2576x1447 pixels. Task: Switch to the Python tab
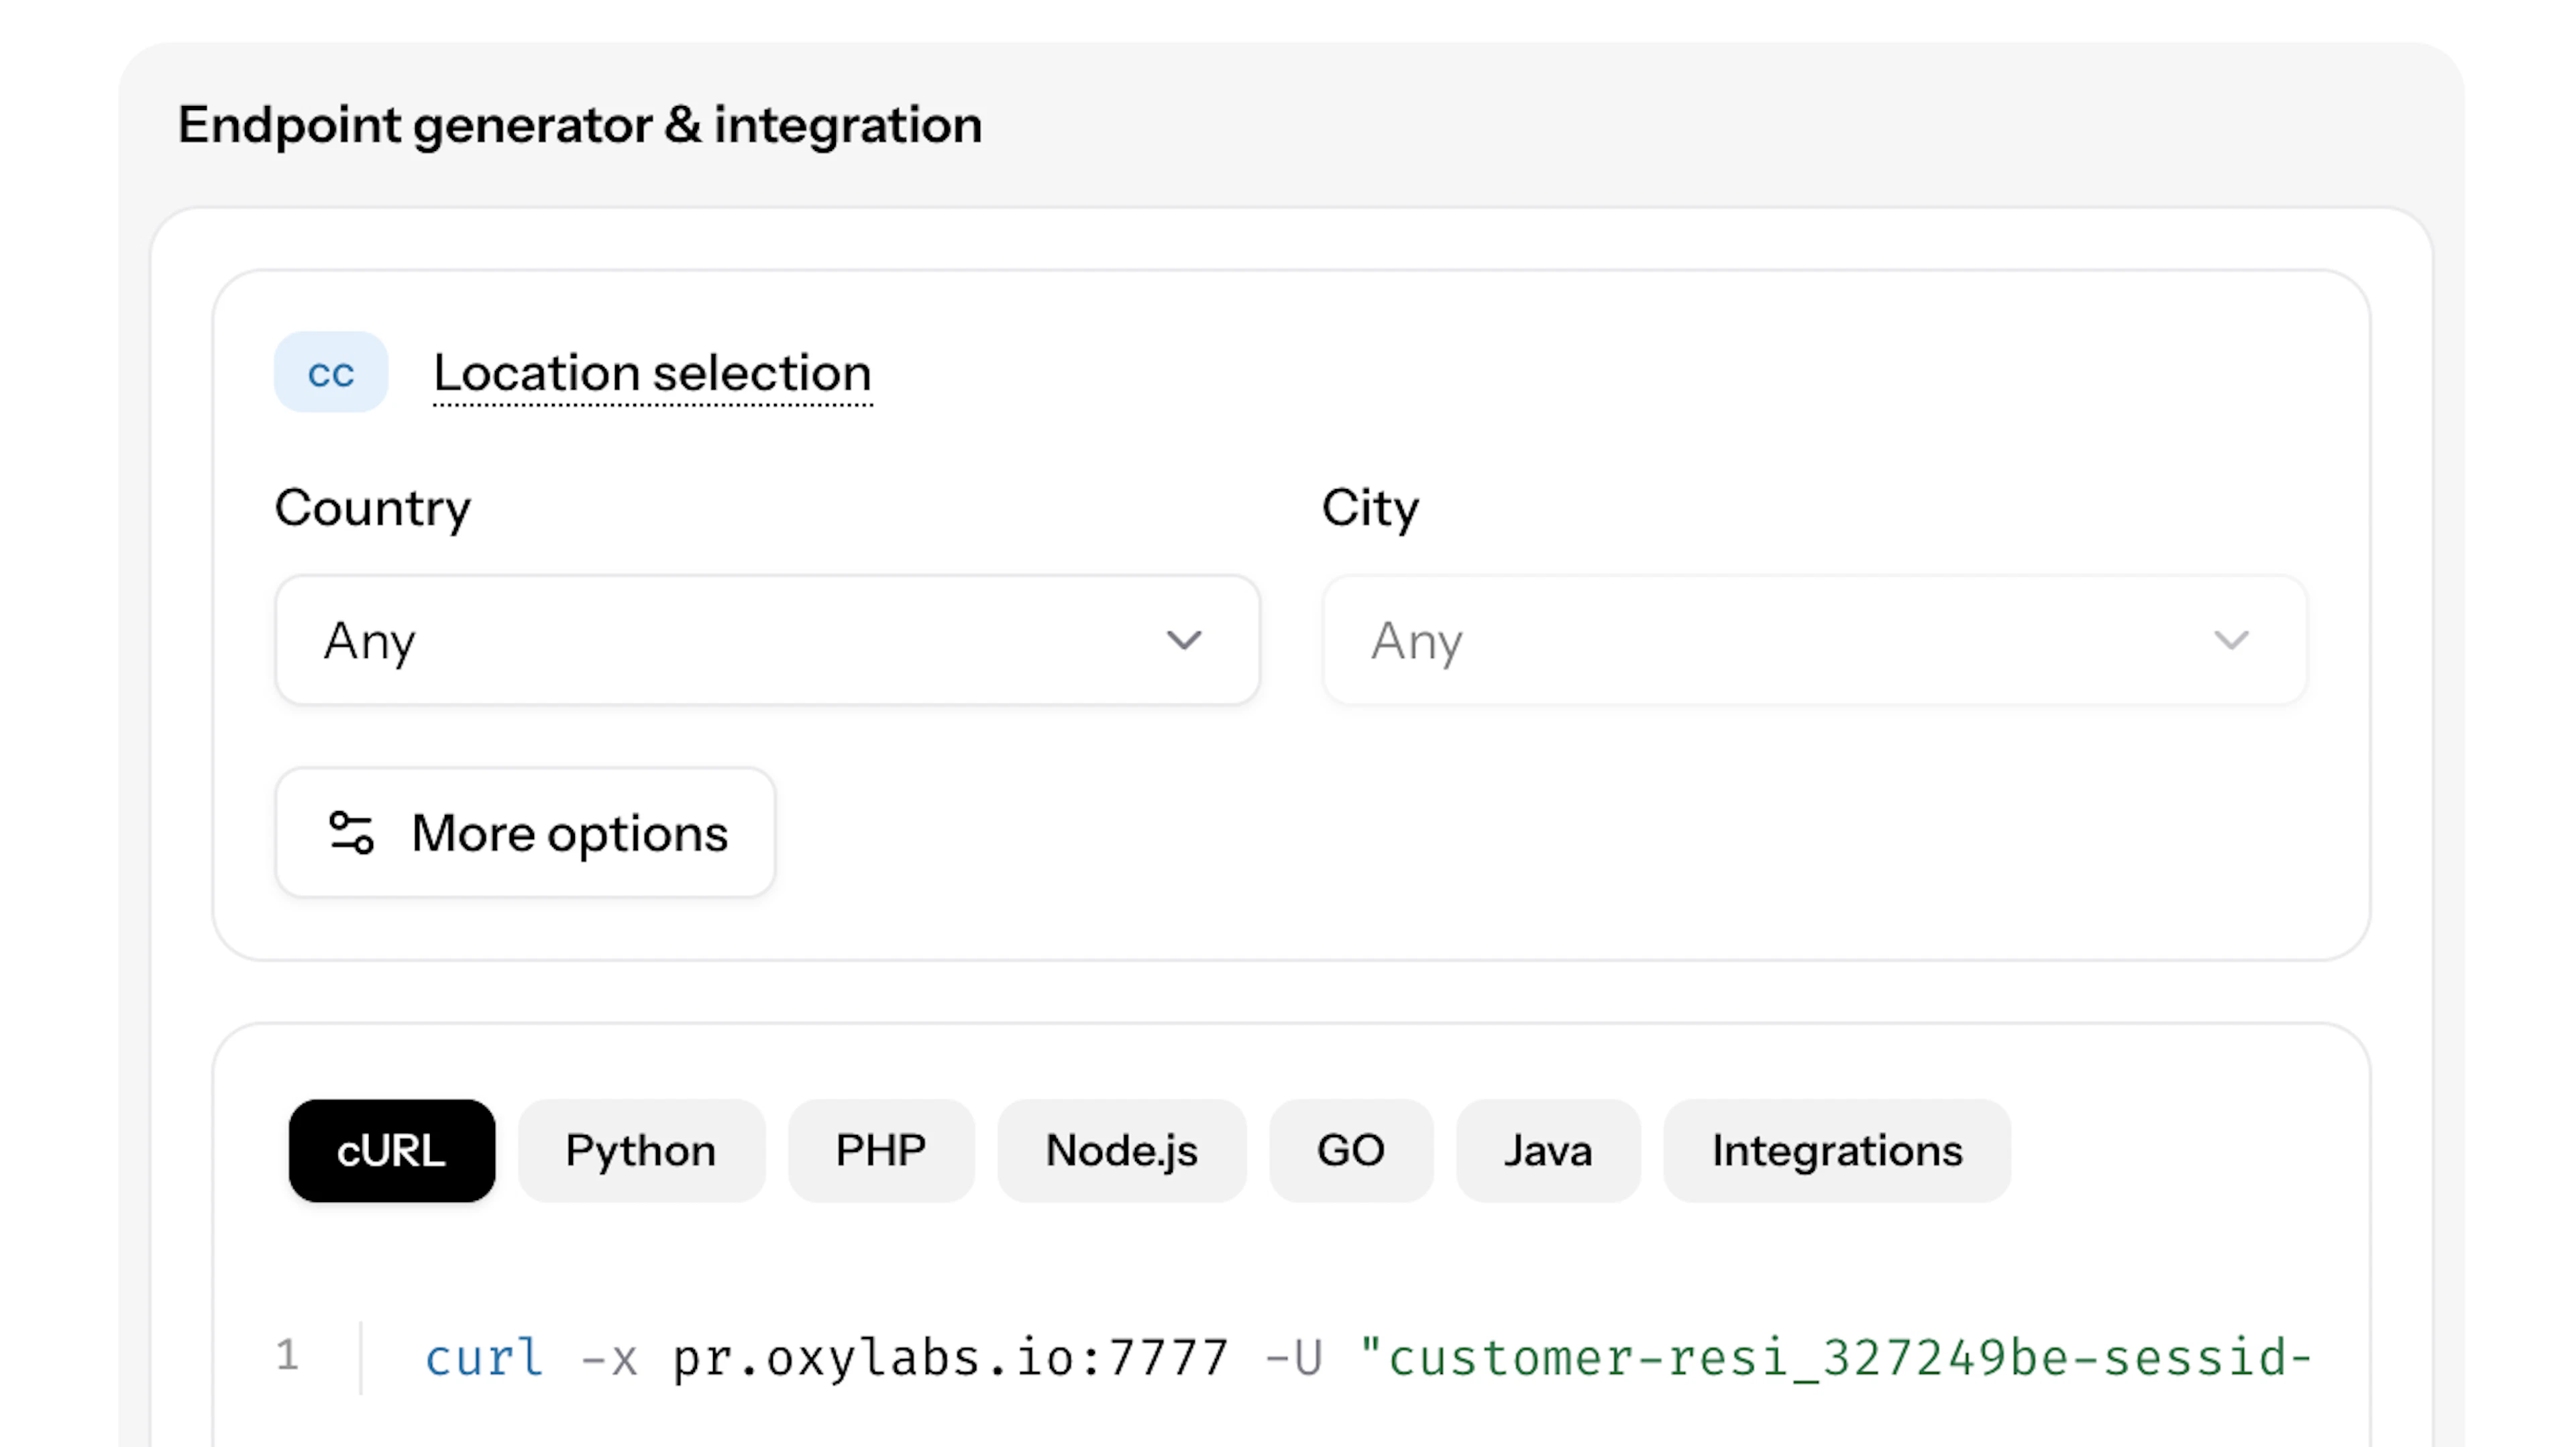coord(641,1151)
